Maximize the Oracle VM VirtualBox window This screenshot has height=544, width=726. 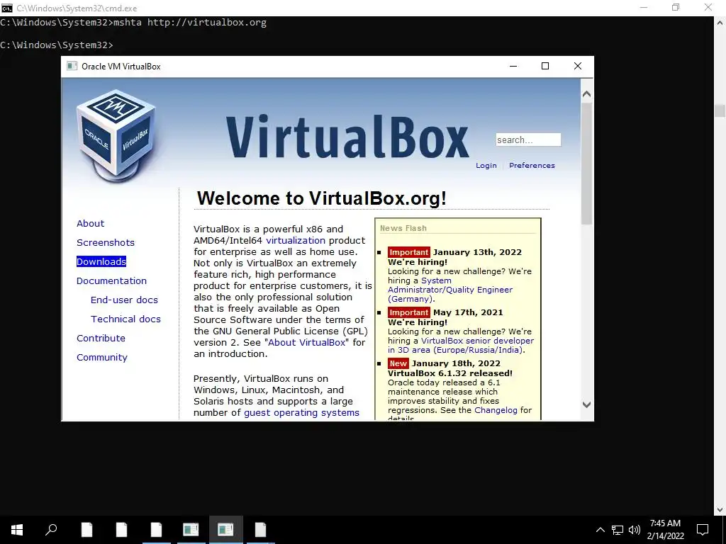(x=545, y=66)
